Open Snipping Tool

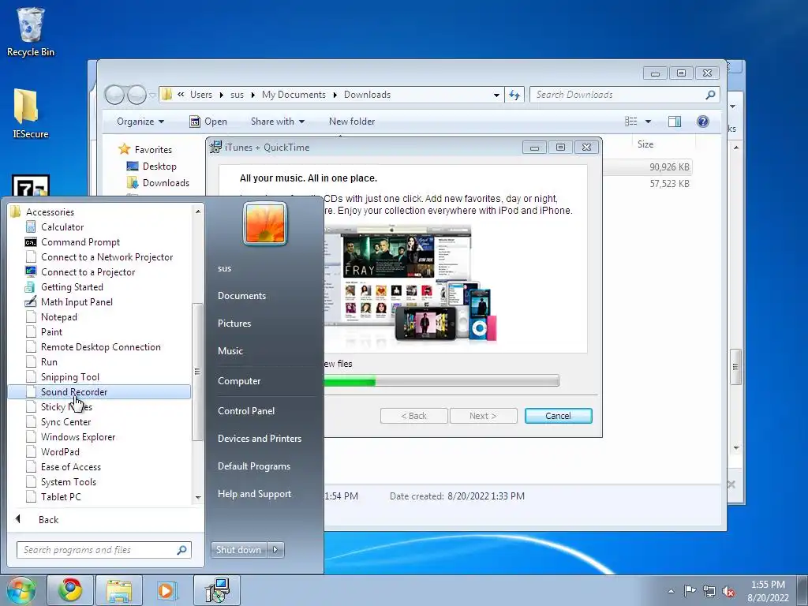(70, 376)
